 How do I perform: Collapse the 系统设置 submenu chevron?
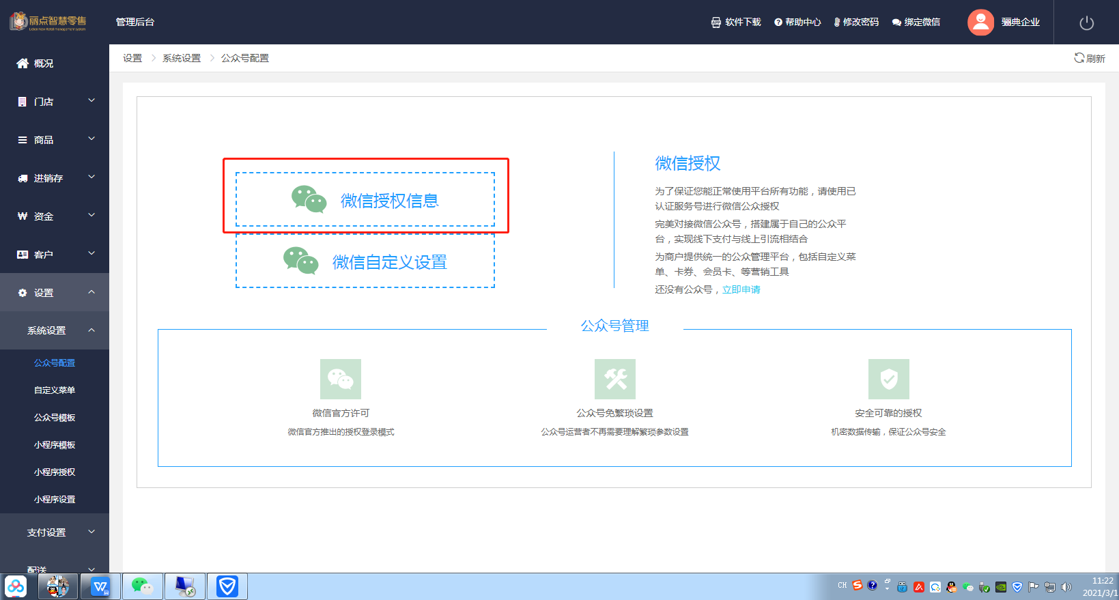point(91,330)
